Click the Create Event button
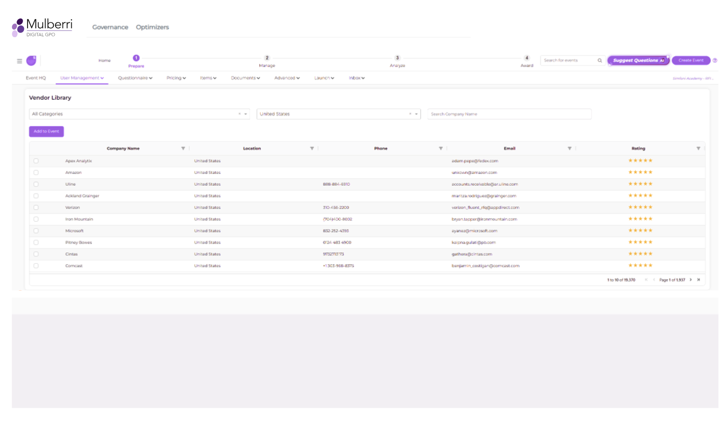The image size is (728, 437). click(x=691, y=60)
